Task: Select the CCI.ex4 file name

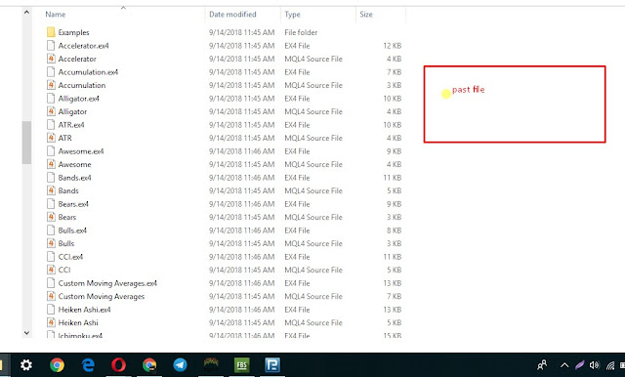Action: point(70,256)
